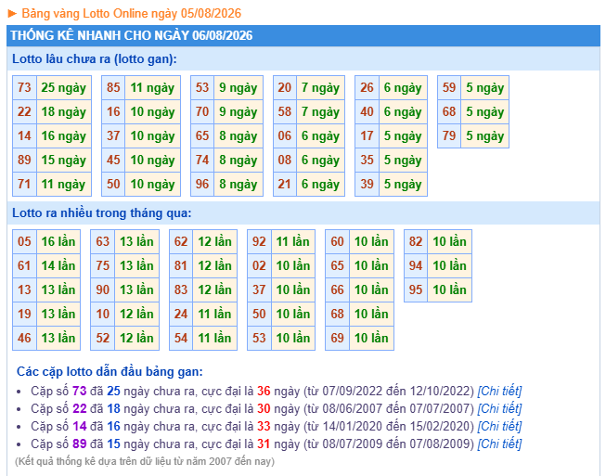Select the '16 lần' cell next to 05

(x=58, y=241)
